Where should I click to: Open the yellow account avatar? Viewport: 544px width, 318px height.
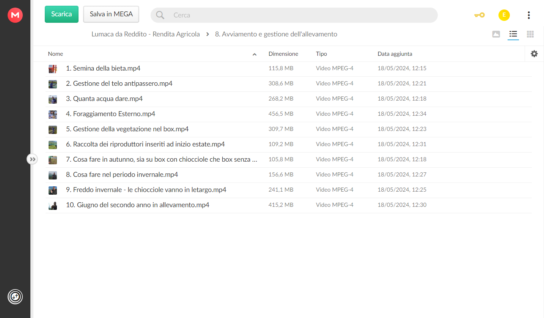click(504, 15)
